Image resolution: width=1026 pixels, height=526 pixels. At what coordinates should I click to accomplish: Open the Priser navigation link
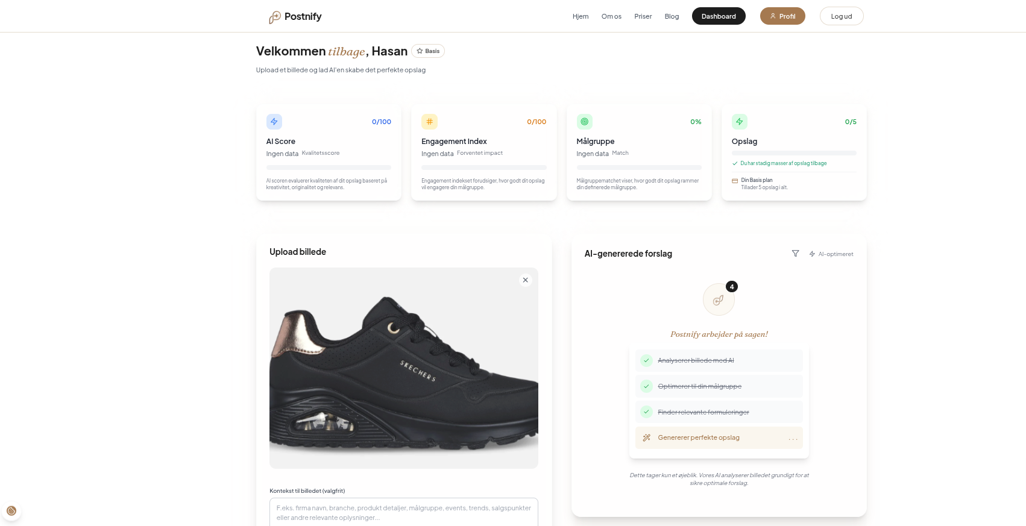[643, 16]
